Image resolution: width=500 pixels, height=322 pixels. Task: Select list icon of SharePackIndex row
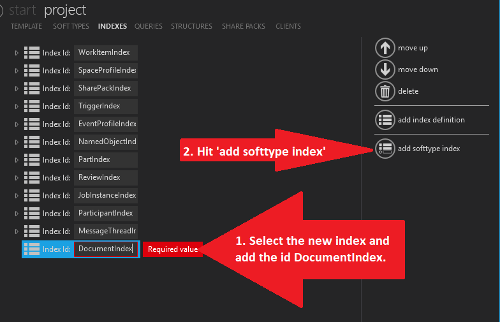(x=32, y=88)
